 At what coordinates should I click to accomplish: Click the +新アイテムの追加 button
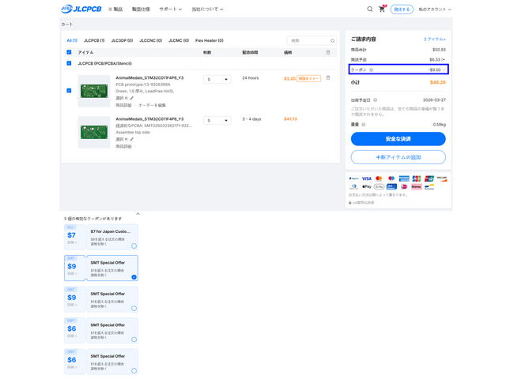click(398, 157)
